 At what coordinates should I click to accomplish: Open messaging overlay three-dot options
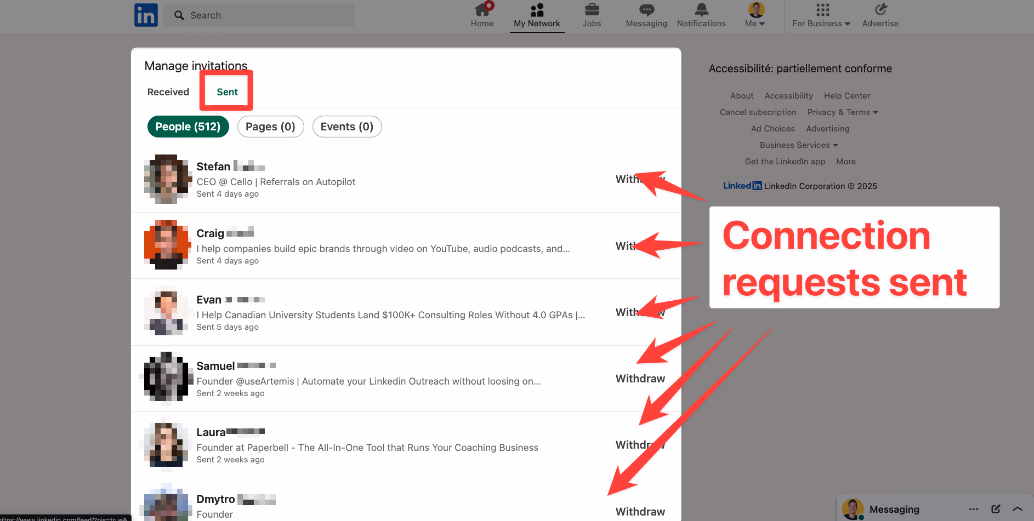pos(973,509)
